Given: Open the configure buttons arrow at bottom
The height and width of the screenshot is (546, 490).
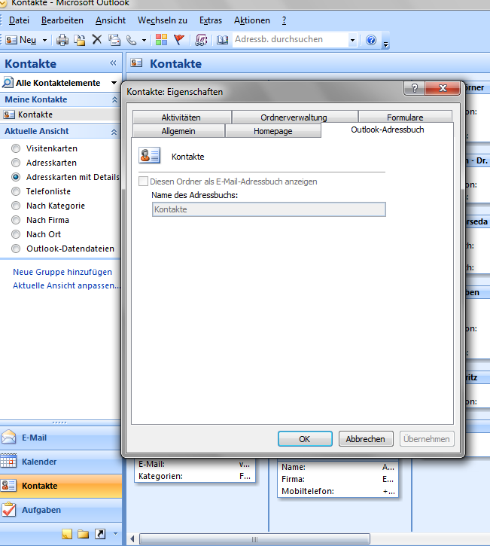Looking at the screenshot, I should pos(116,533).
